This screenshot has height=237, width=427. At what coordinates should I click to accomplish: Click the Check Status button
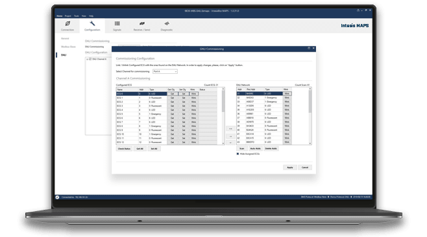[124, 149]
